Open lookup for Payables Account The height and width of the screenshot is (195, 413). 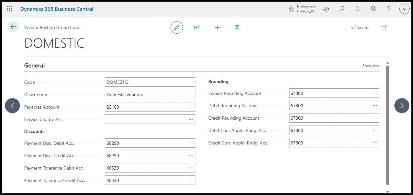[x=191, y=107]
